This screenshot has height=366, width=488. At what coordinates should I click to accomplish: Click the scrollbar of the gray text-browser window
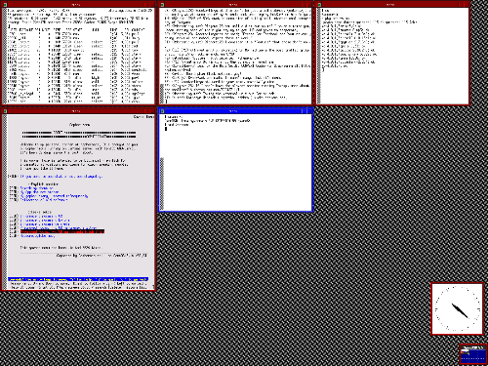tap(5, 201)
